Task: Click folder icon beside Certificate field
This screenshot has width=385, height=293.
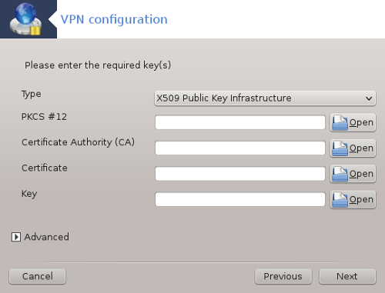Action: (340, 174)
